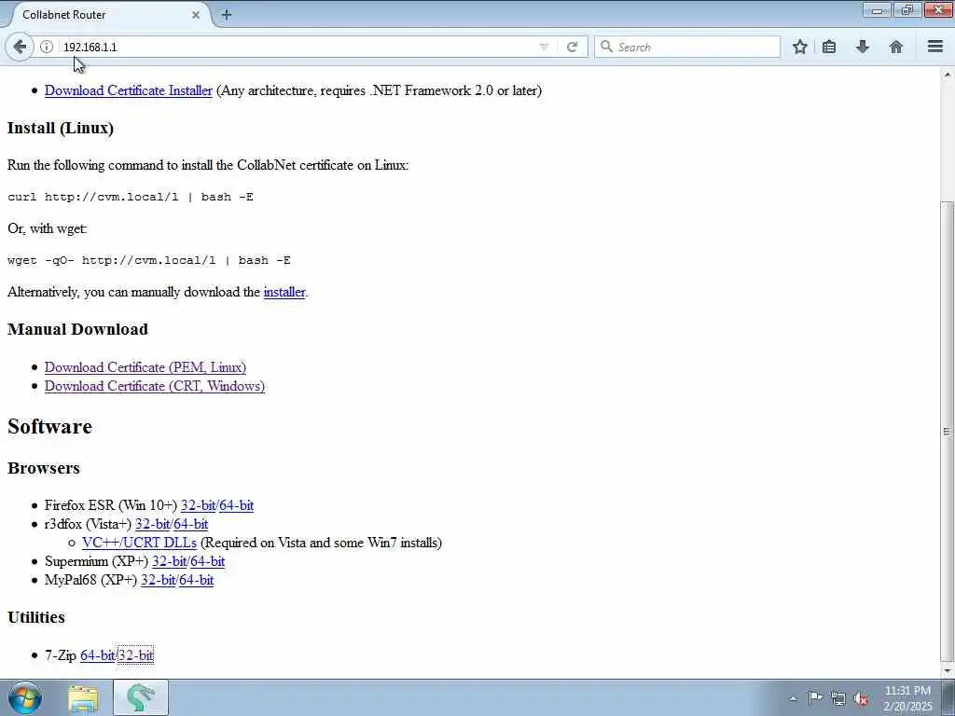Image resolution: width=955 pixels, height=716 pixels.
Task: Click the curl command text
Action: coord(131,197)
